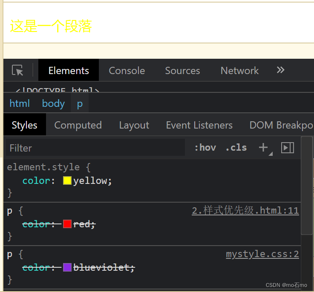Screen dimensions: 314x292
Task: Open the DOM Breakpoints tab
Action: (282, 125)
